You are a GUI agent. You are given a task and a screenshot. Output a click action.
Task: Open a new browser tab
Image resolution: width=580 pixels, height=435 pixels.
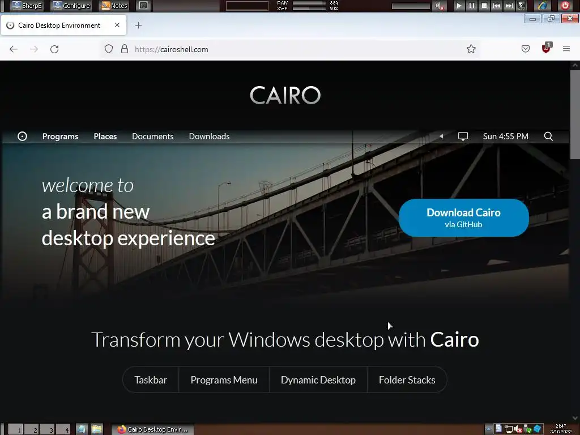point(138,25)
